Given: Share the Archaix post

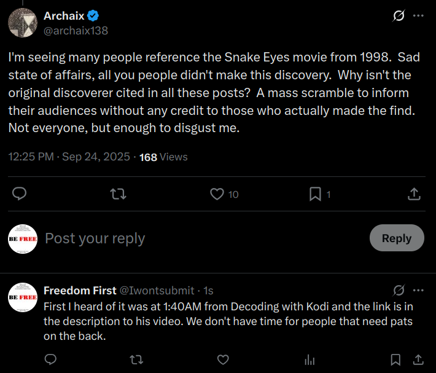Looking at the screenshot, I should 415,194.
